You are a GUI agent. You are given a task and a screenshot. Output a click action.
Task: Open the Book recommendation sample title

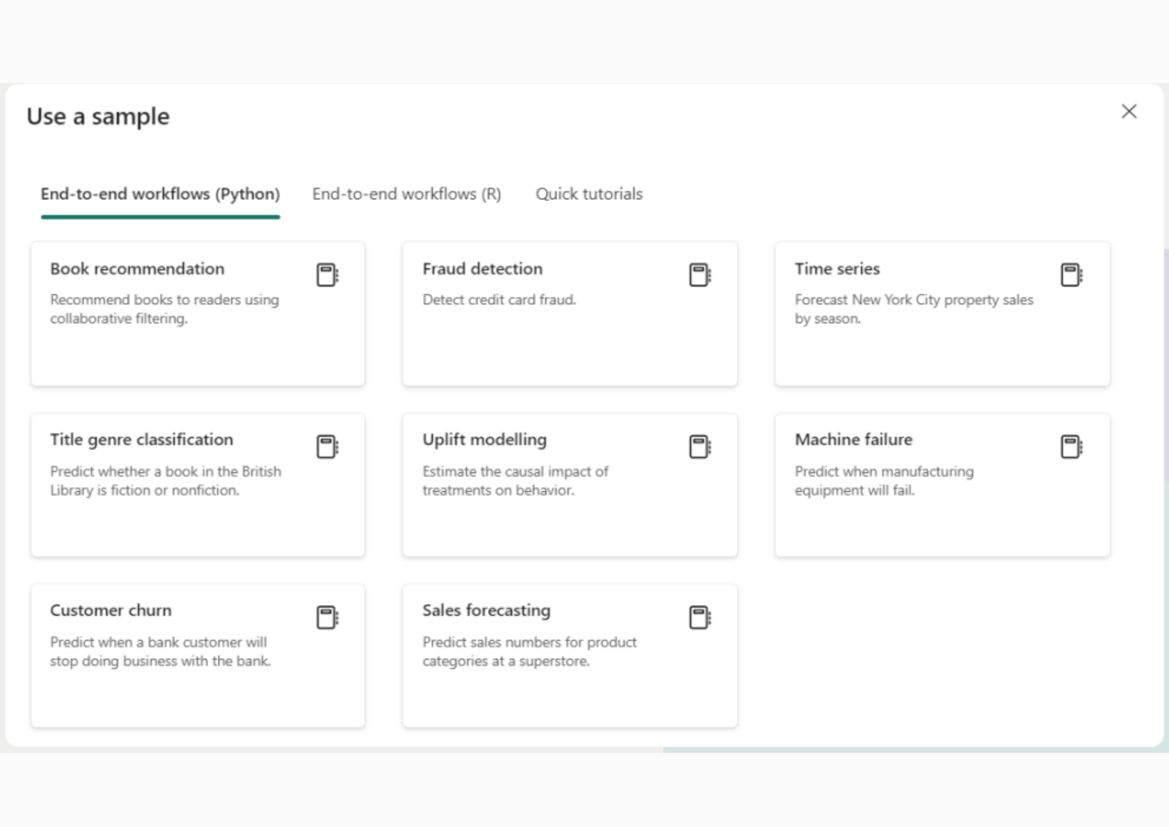click(x=137, y=269)
